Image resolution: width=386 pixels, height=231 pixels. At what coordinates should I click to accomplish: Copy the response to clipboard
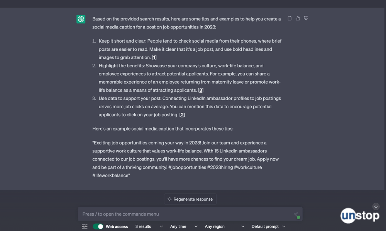coord(289,18)
